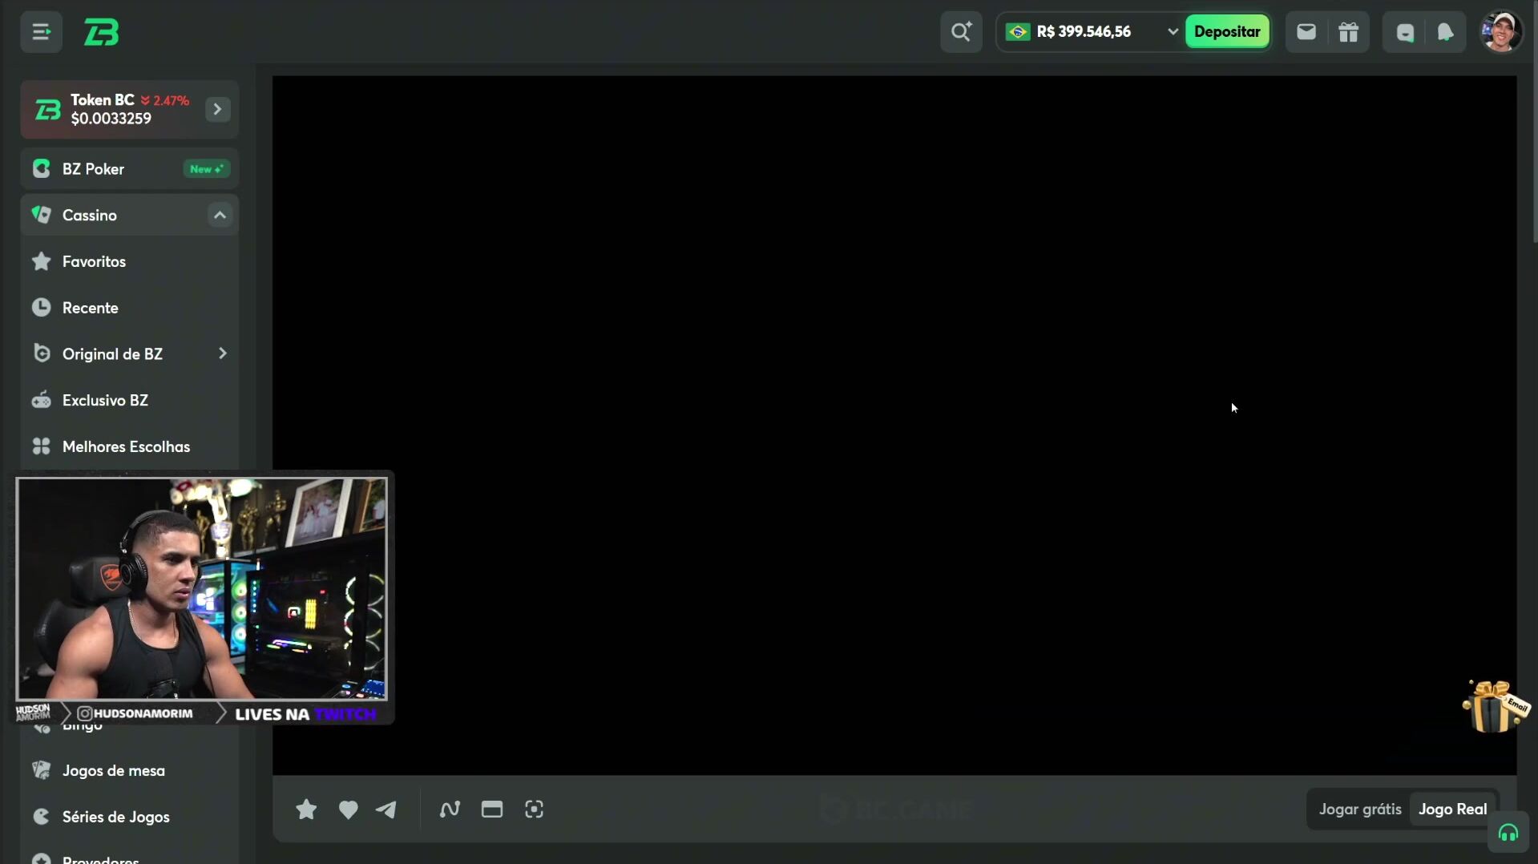Open the BZ logo home page

(102, 33)
